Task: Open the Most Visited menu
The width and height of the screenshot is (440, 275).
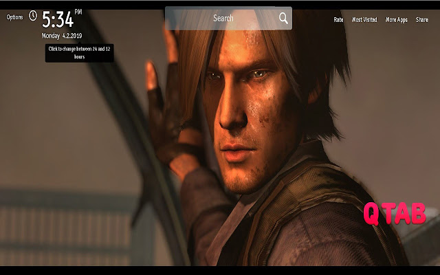Action: (x=364, y=20)
